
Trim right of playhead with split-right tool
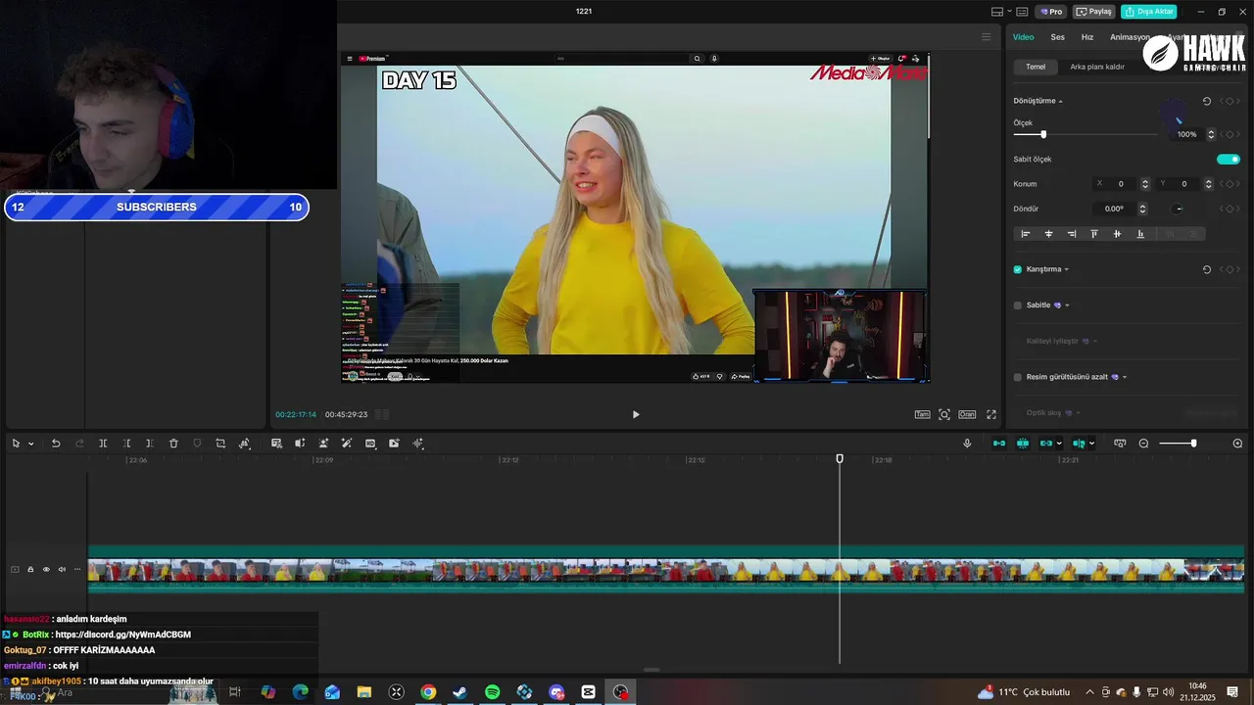[149, 444]
